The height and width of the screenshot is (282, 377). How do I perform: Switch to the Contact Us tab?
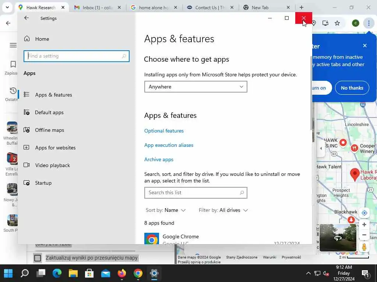[x=209, y=7]
